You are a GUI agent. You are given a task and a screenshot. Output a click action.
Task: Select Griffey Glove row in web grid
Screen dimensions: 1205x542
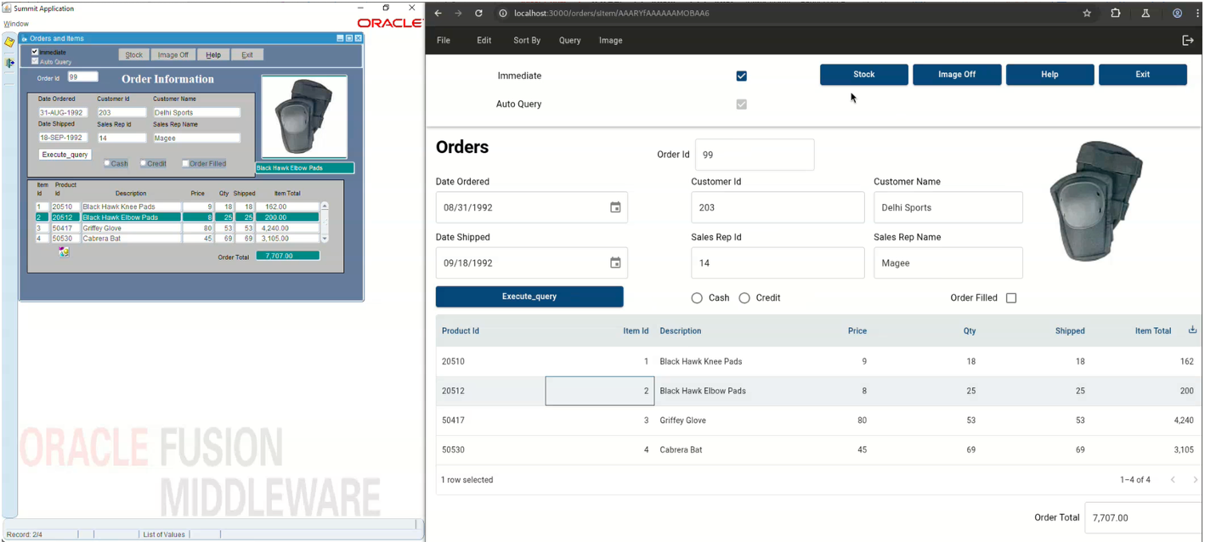(x=818, y=421)
